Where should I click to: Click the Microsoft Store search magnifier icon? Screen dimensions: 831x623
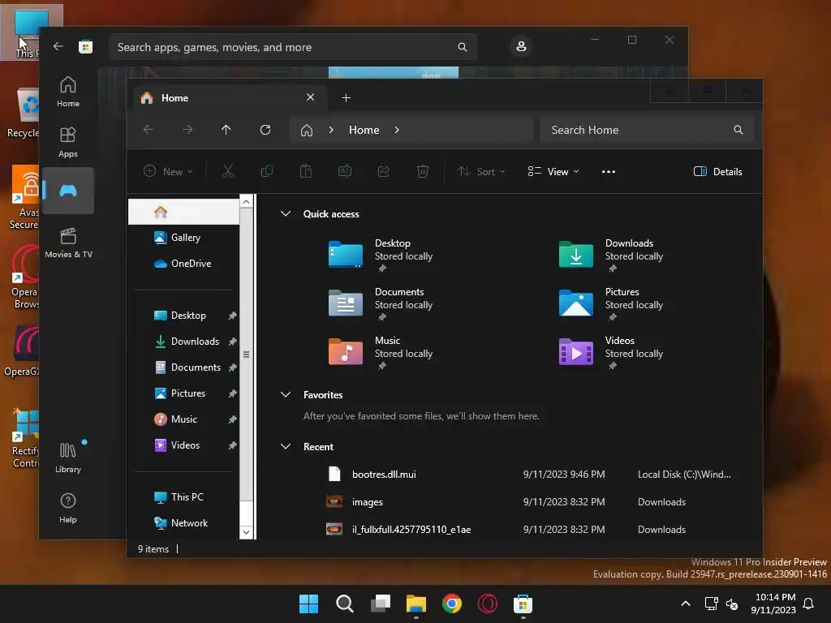(462, 47)
